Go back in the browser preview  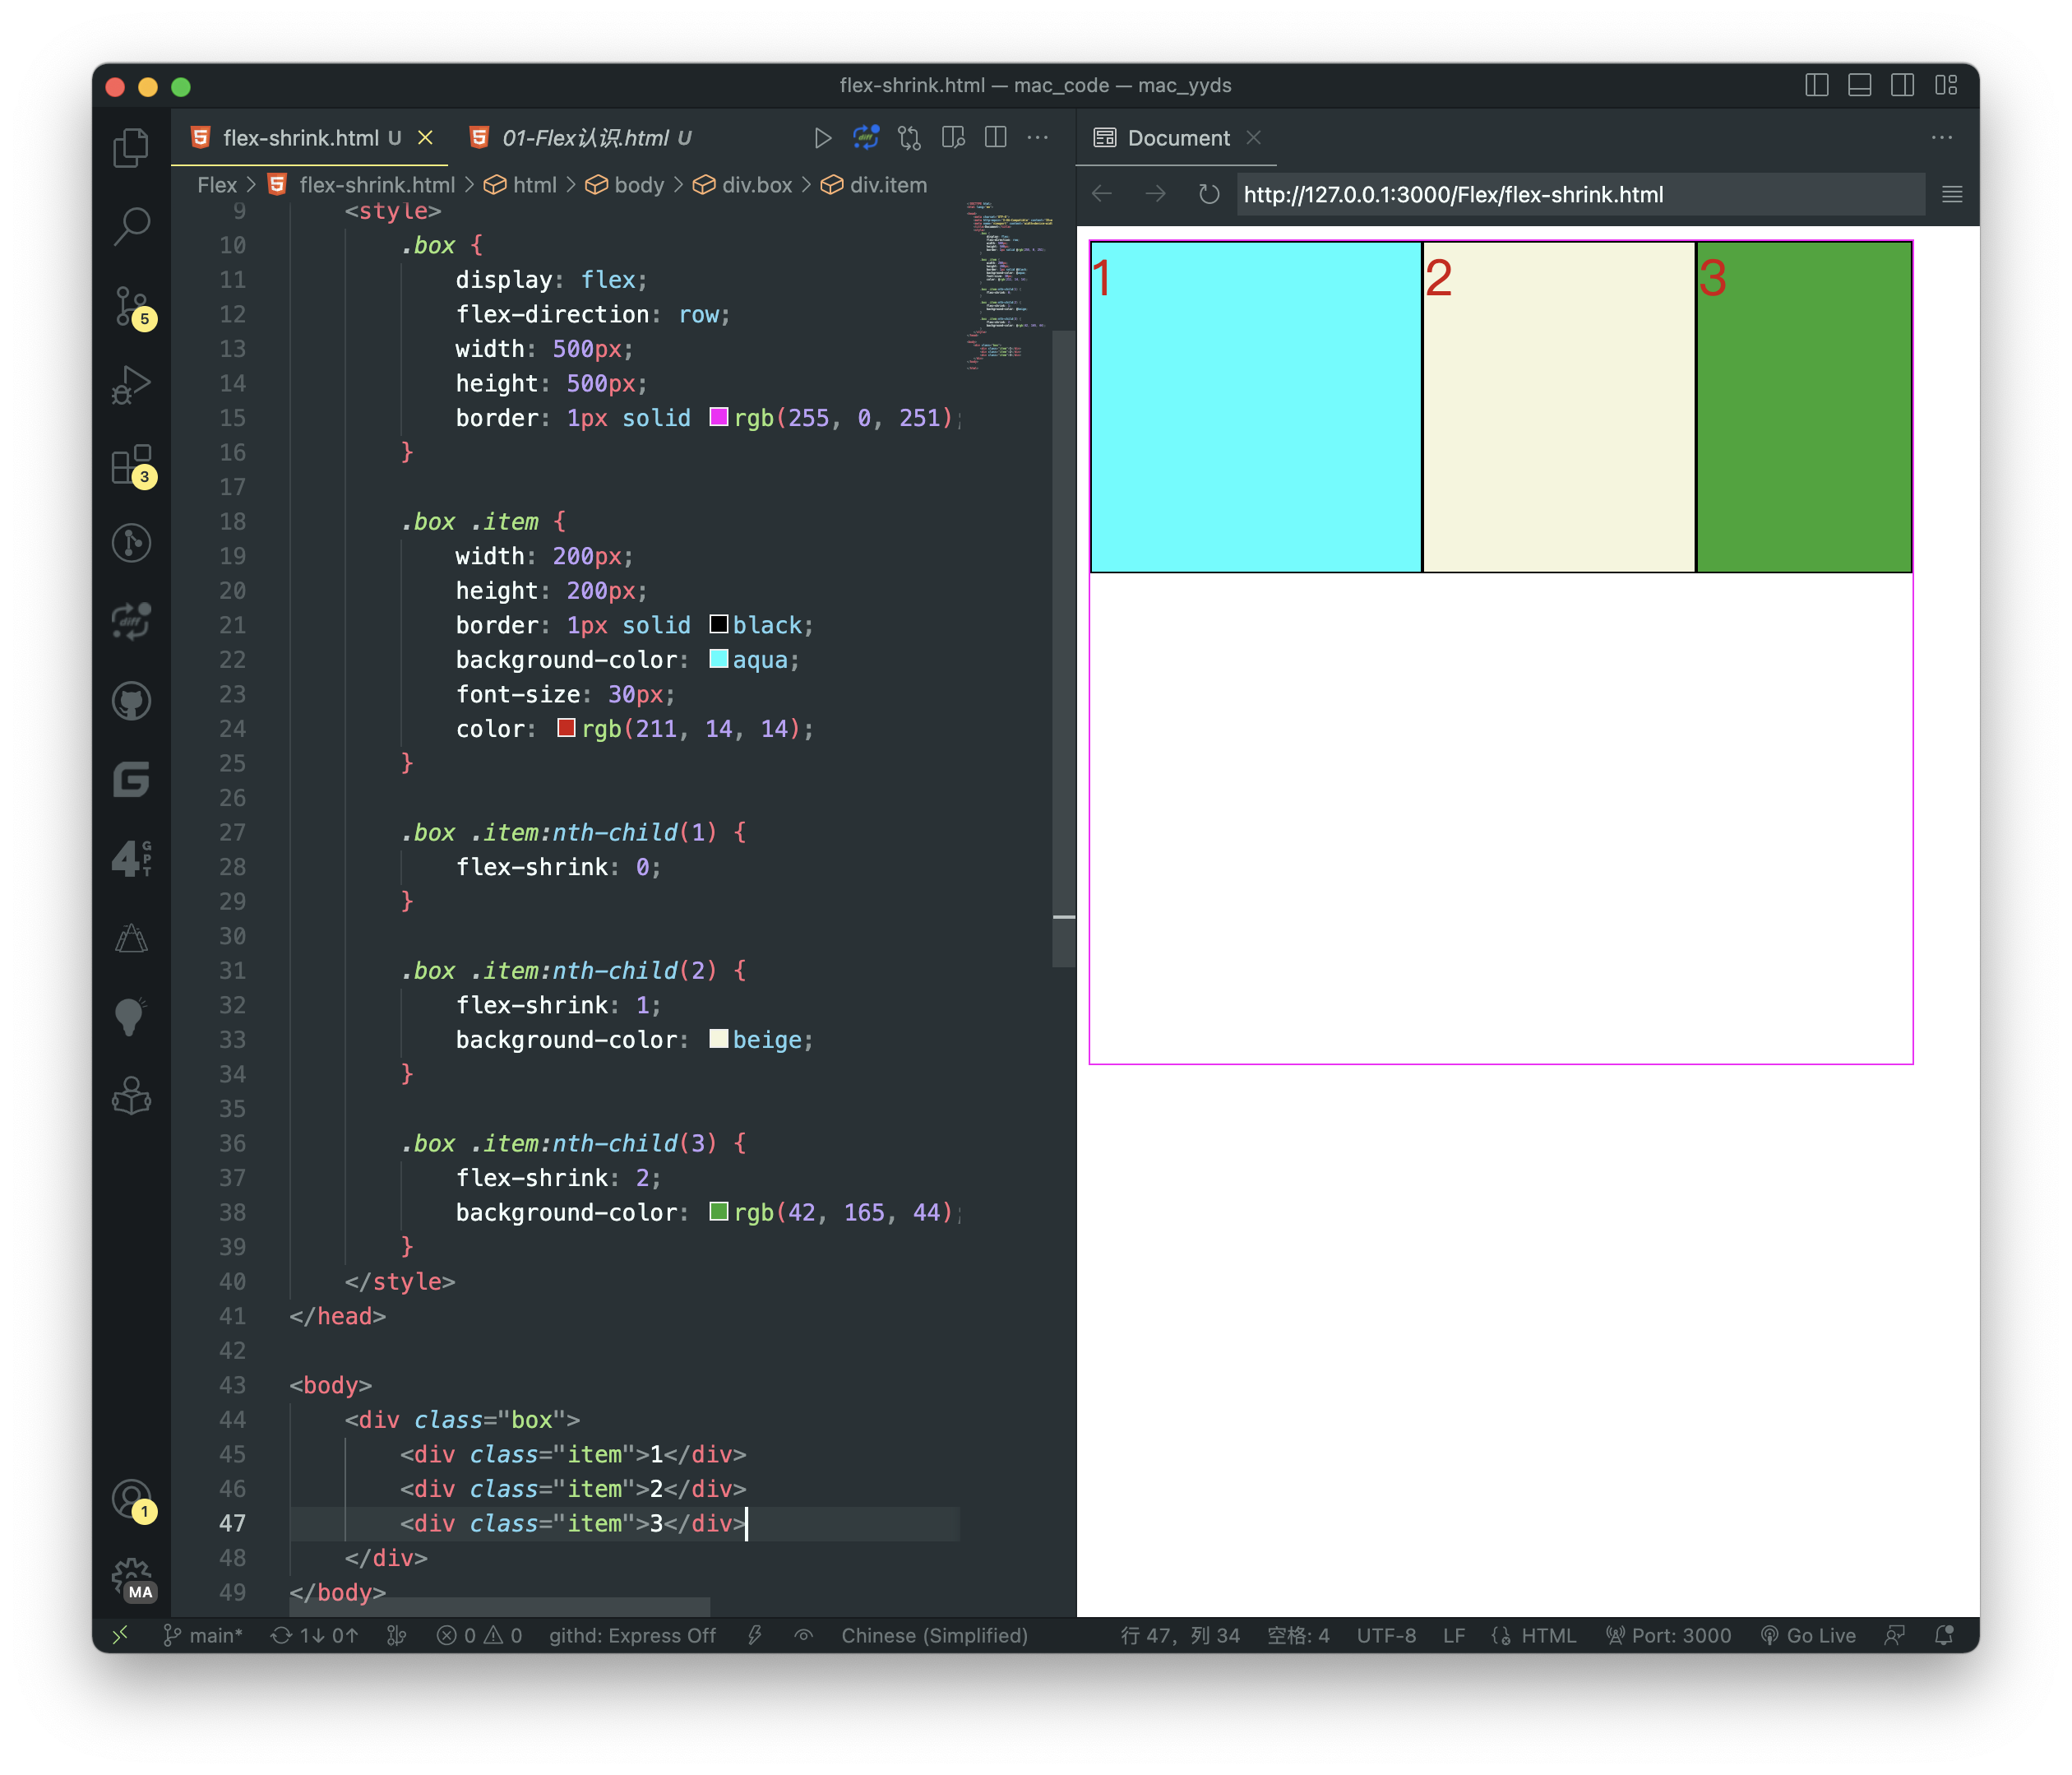[1102, 194]
